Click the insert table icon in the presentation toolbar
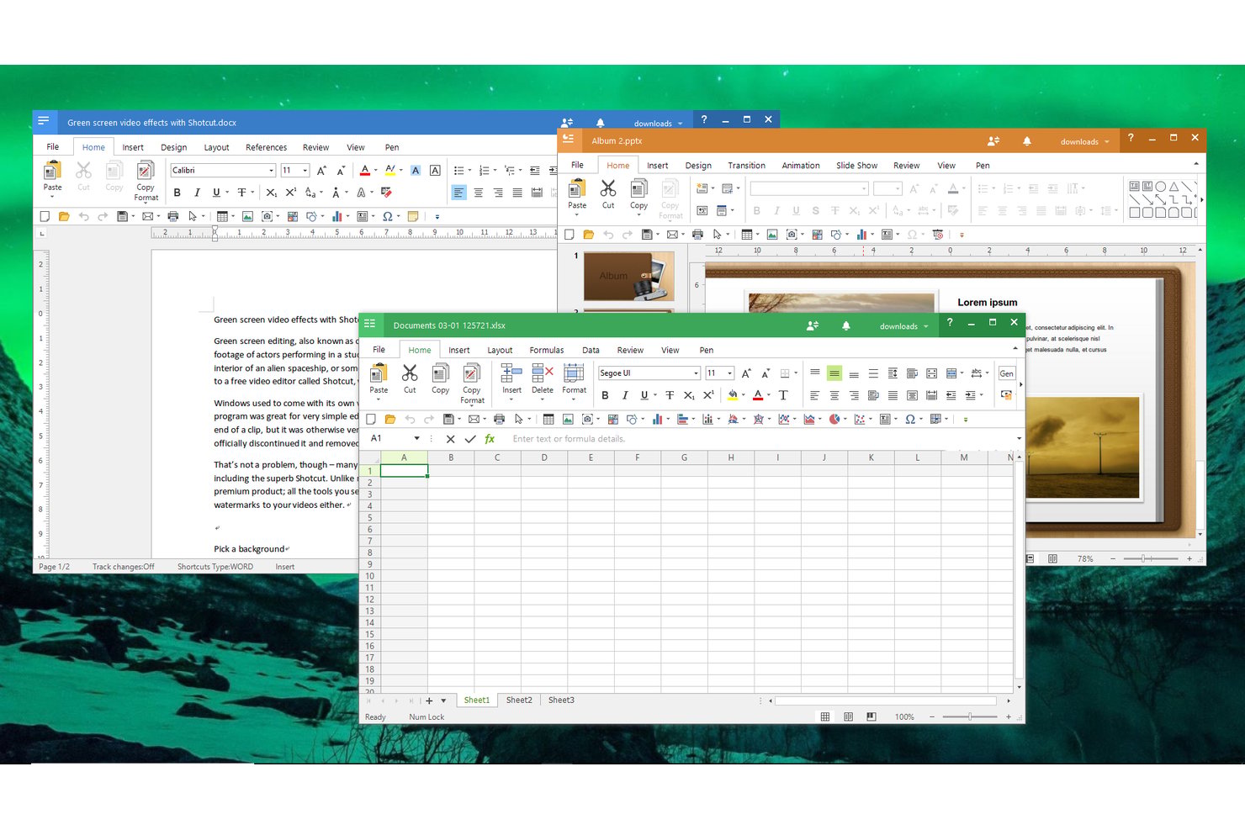This screenshot has height=830, width=1245. 746,235
